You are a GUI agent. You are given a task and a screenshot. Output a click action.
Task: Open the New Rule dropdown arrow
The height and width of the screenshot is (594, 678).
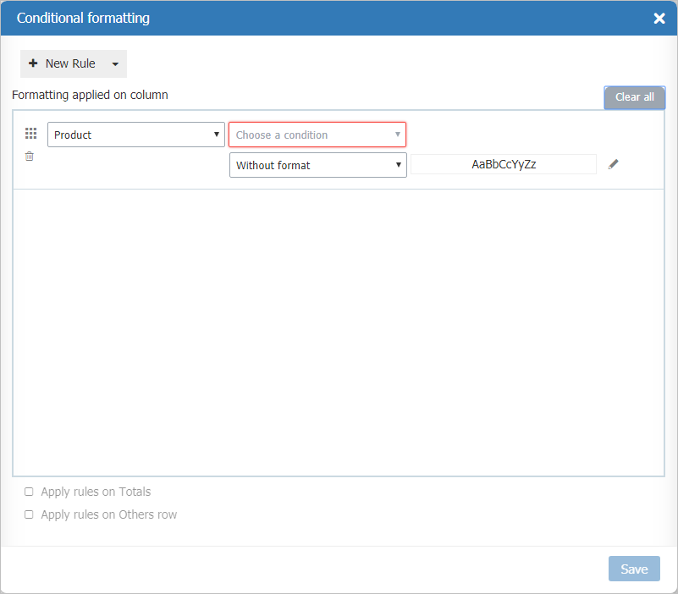click(x=114, y=63)
